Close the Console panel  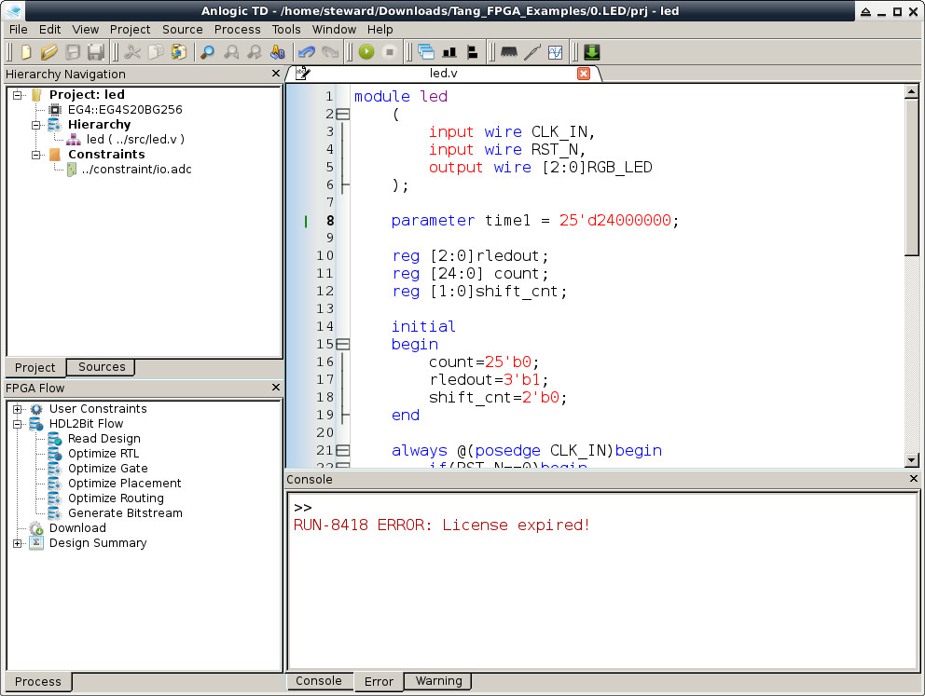point(913,479)
